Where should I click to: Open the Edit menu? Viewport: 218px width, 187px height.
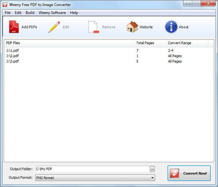pyautogui.click(x=18, y=13)
